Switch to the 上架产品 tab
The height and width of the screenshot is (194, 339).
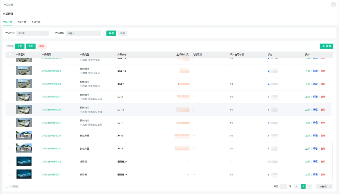22,22
